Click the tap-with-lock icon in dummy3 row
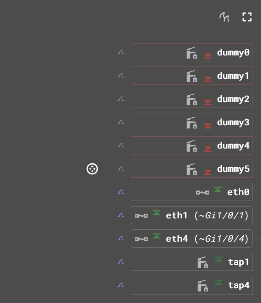 192,123
